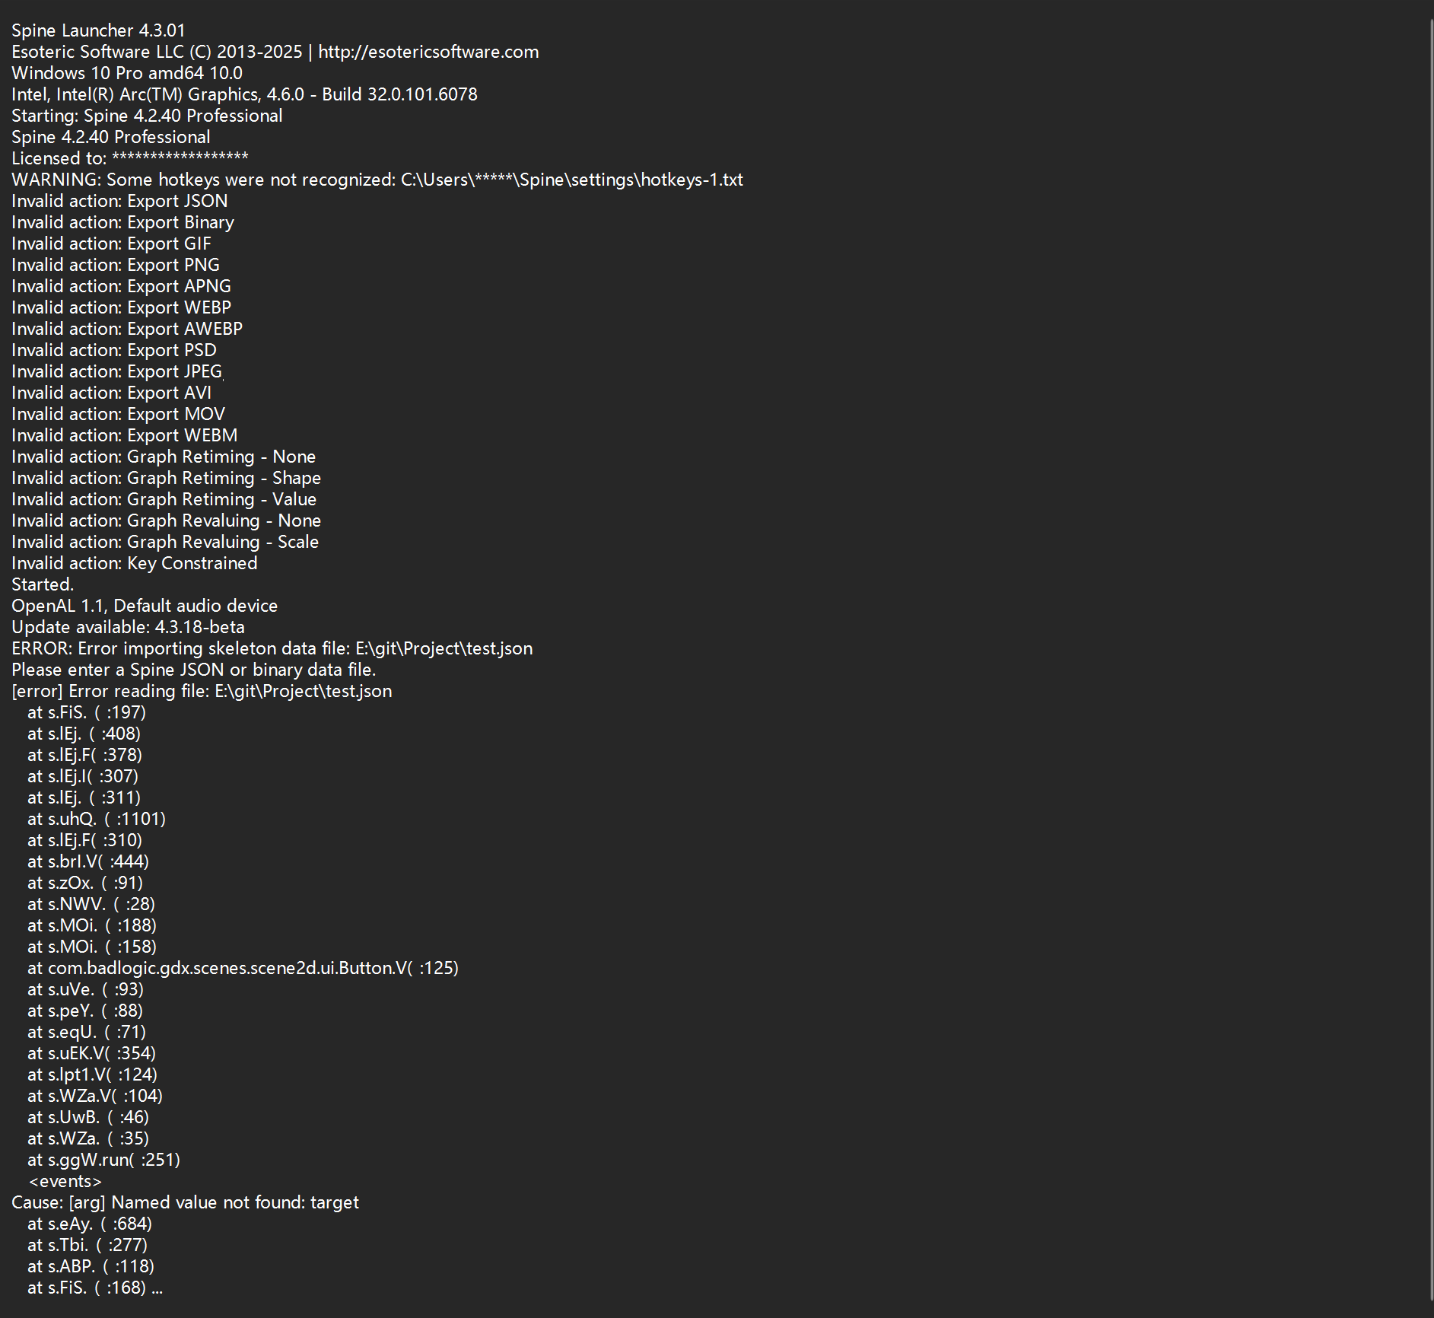This screenshot has height=1318, width=1434.
Task: Click the 'OpenAL 1.1, Default audio device' line
Action: click(x=145, y=606)
